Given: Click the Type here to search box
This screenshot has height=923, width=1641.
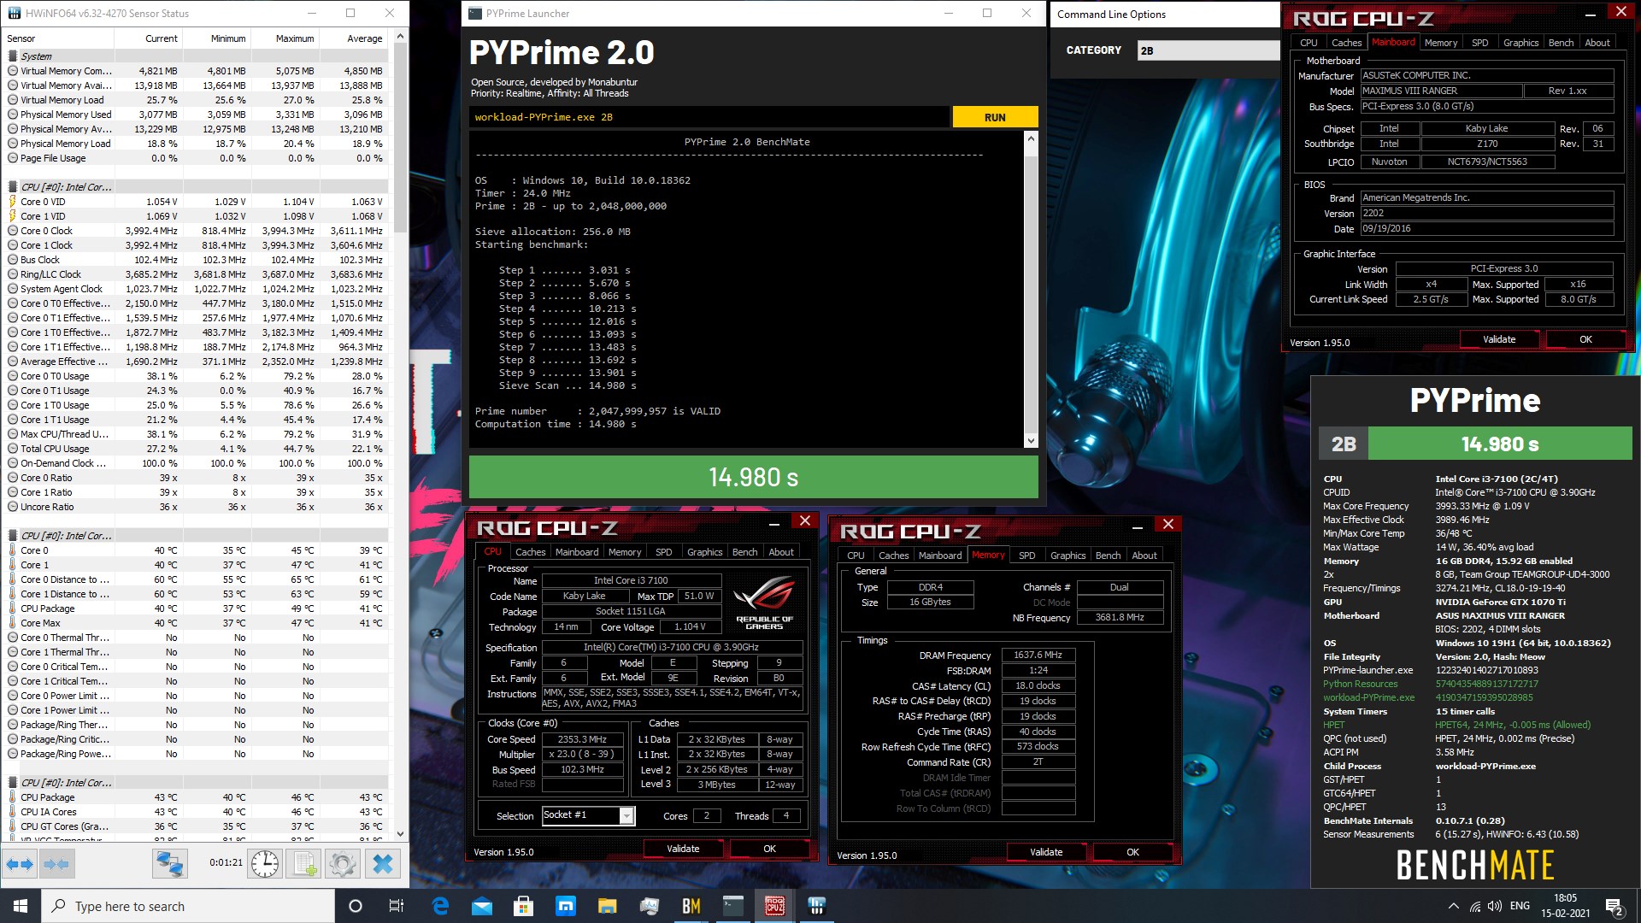Looking at the screenshot, I should click(x=187, y=906).
